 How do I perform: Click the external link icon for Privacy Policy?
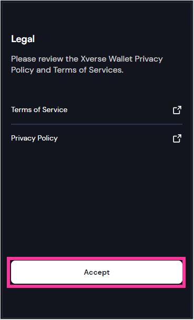[x=177, y=138]
